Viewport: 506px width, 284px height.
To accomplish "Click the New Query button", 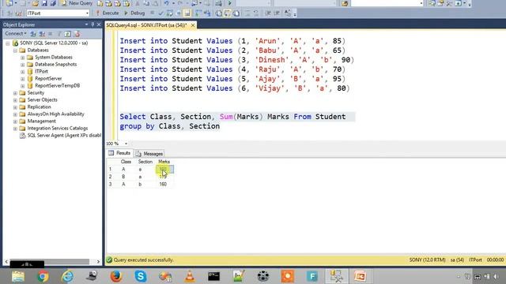I will coord(77,3).
